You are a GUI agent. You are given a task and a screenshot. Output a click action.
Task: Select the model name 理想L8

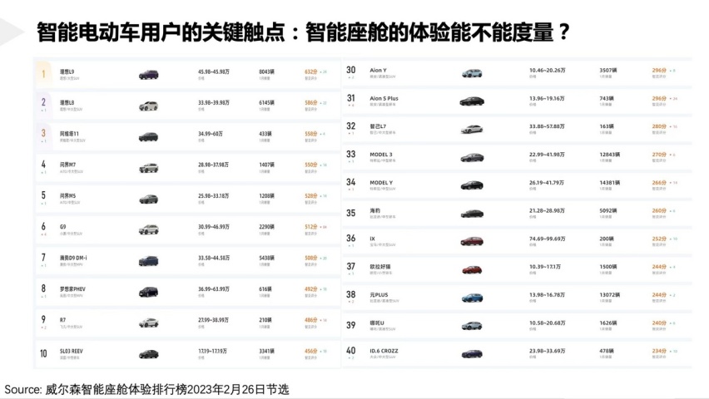click(x=67, y=102)
